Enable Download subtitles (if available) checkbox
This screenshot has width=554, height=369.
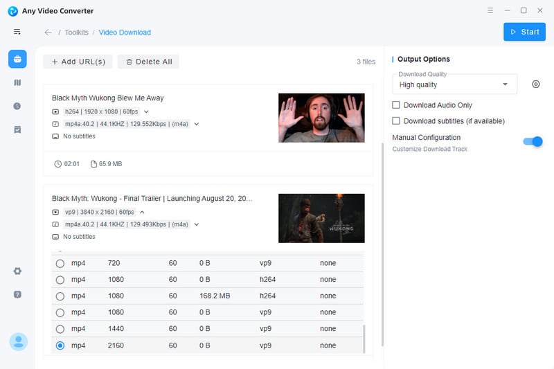pyautogui.click(x=396, y=120)
